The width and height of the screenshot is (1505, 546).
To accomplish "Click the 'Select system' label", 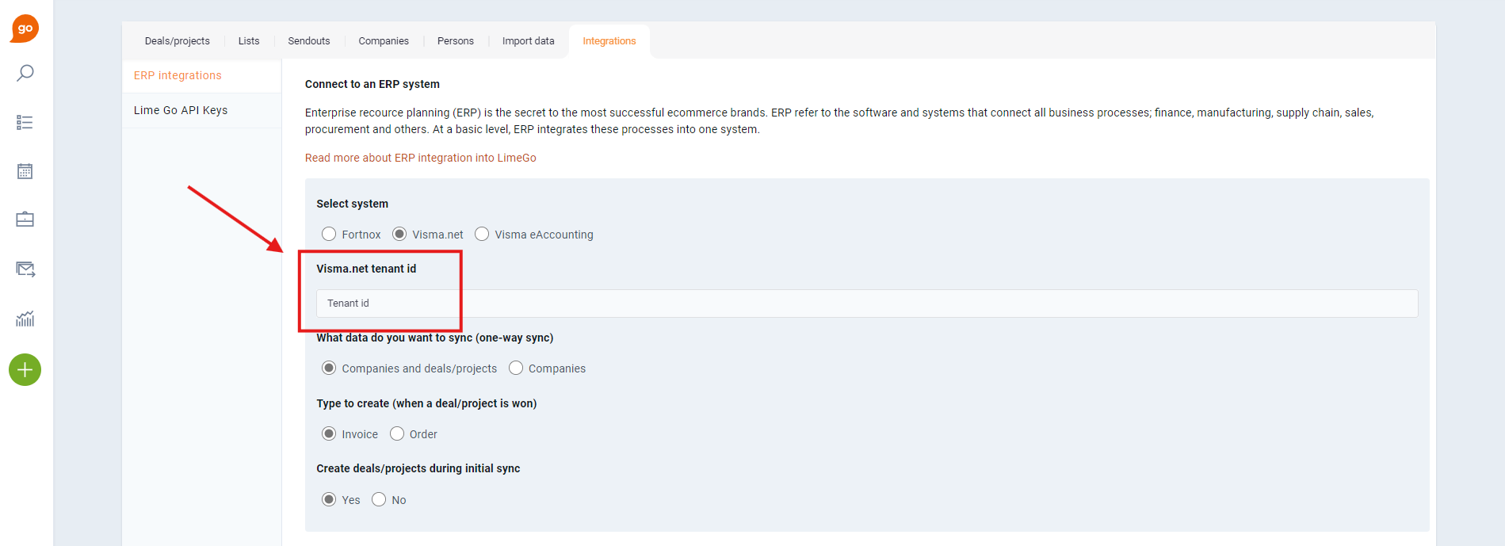I will 353,204.
